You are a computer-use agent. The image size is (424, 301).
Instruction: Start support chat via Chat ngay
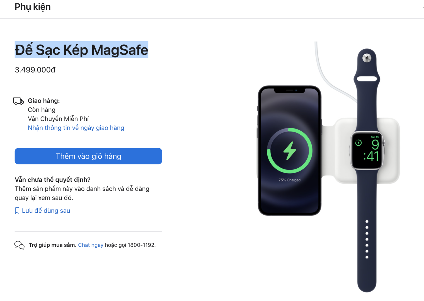click(91, 245)
